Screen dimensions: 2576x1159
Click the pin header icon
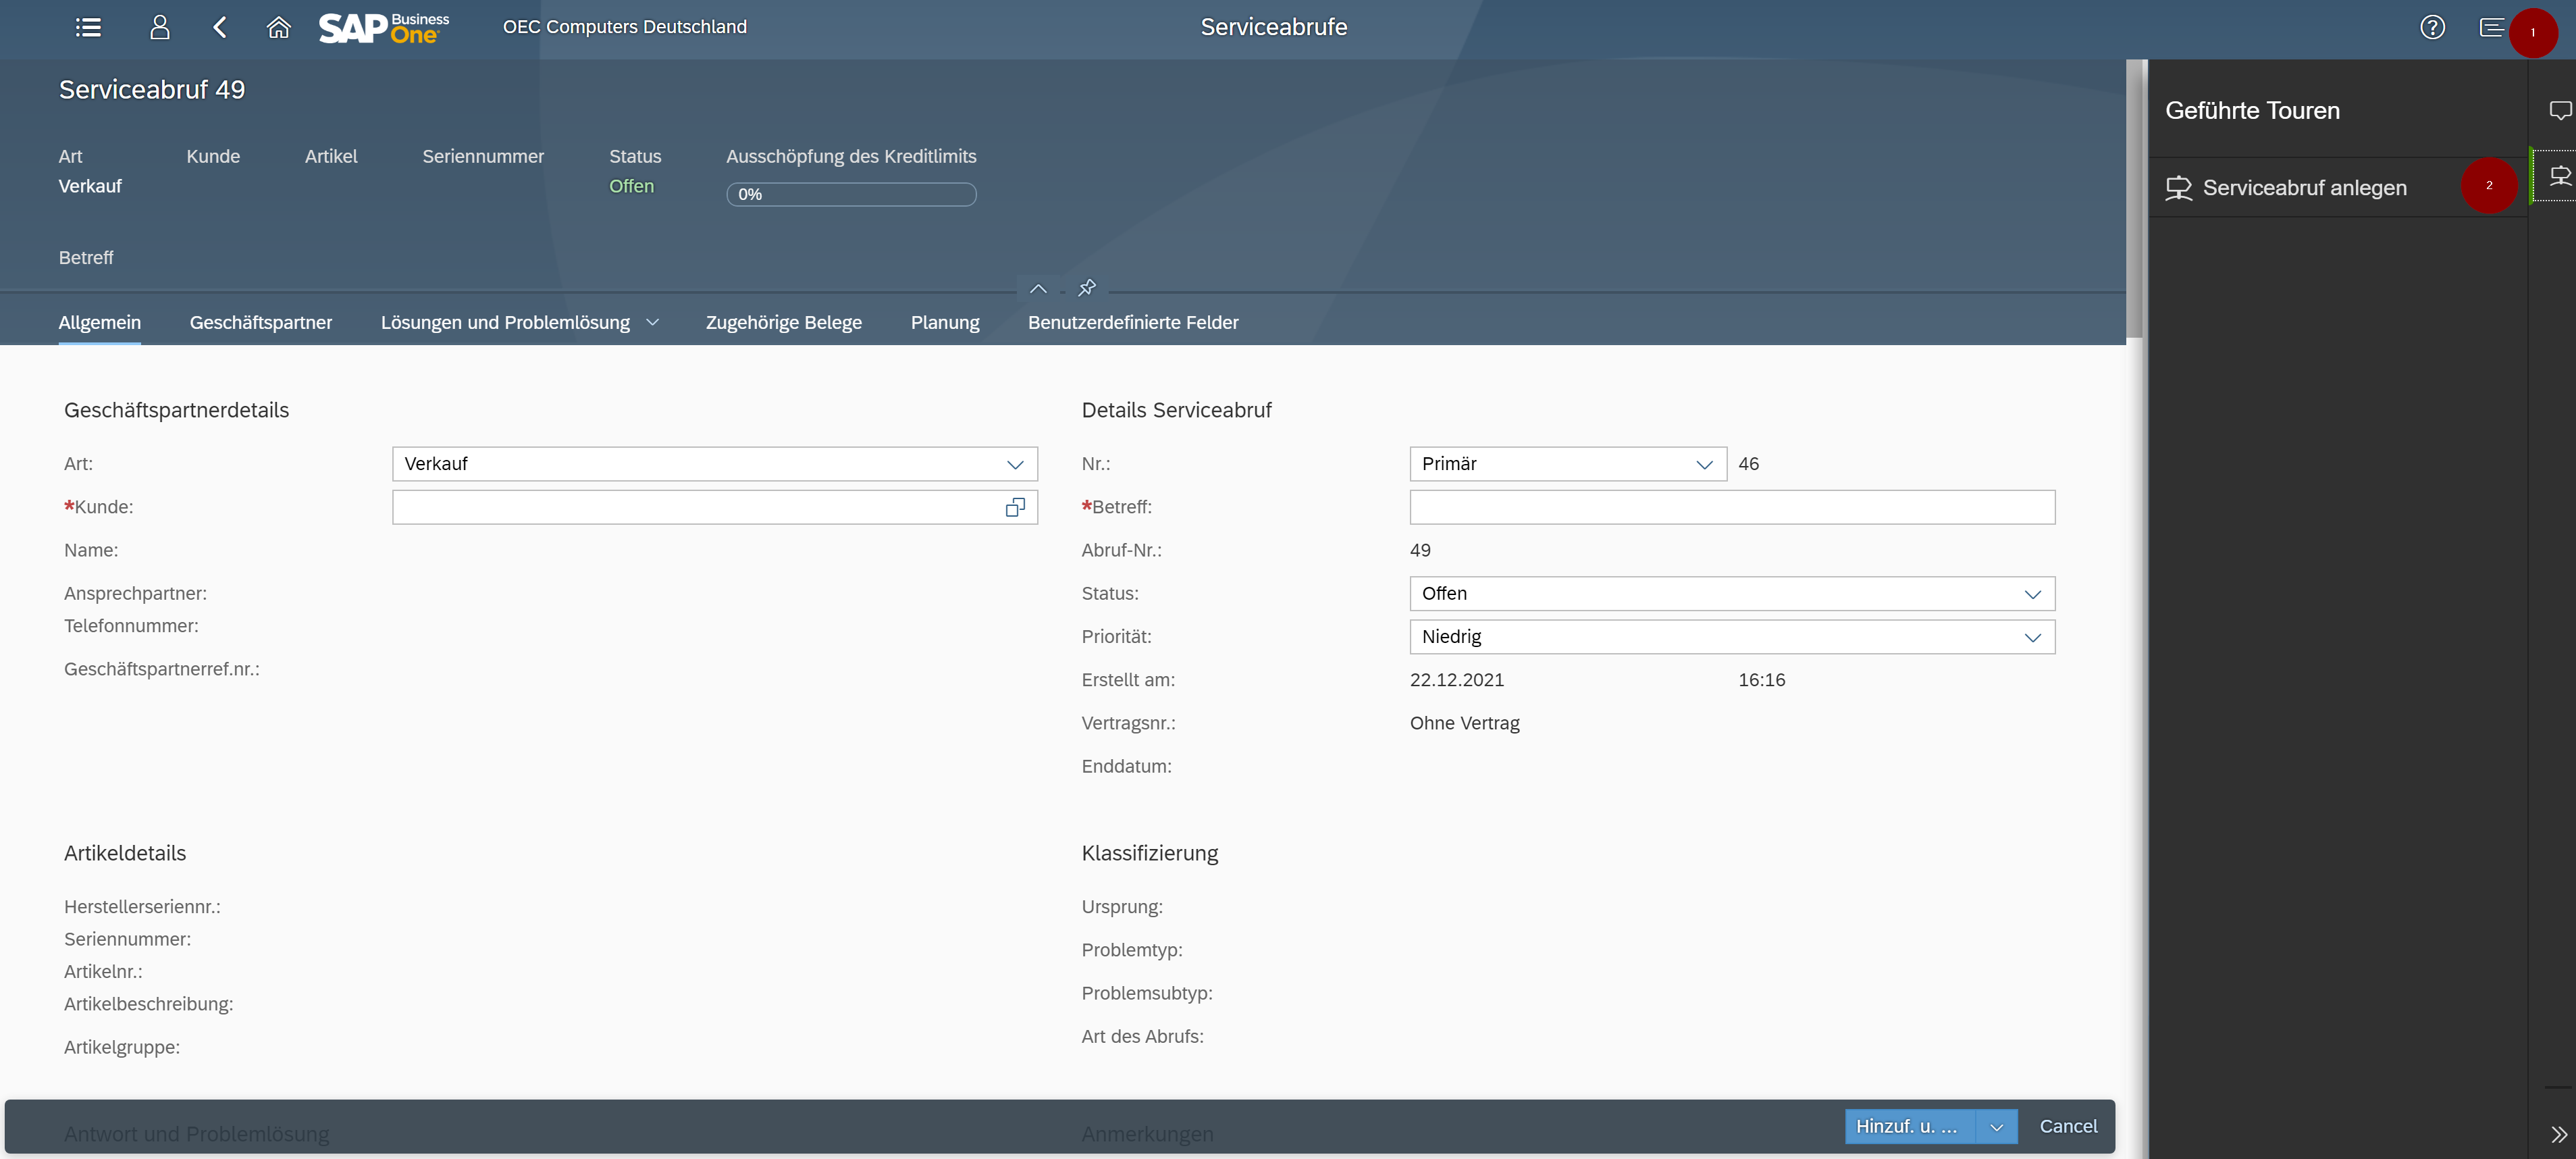(x=1087, y=288)
